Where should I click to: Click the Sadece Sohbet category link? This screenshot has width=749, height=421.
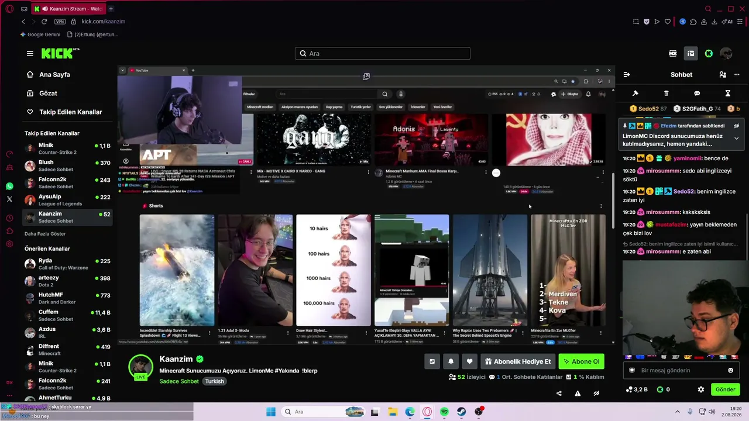tap(179, 381)
